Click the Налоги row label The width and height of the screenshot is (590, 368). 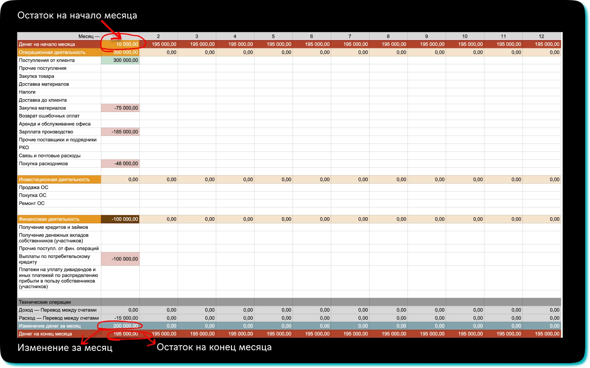point(27,92)
